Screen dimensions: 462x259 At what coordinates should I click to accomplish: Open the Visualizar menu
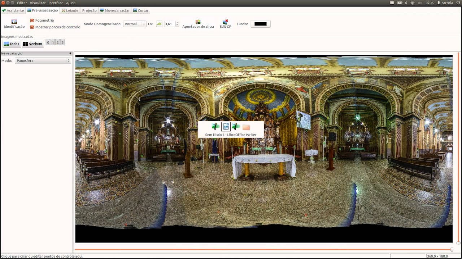(x=38, y=3)
